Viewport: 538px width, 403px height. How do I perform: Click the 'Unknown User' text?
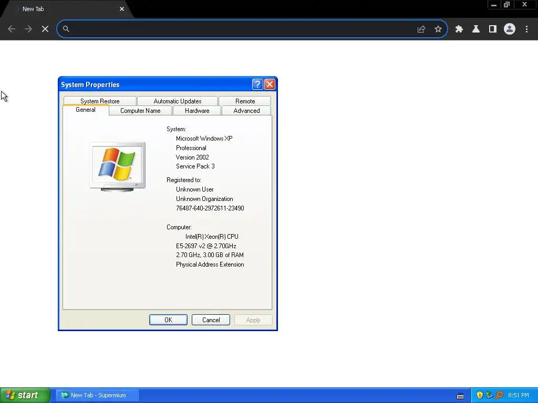tap(194, 189)
